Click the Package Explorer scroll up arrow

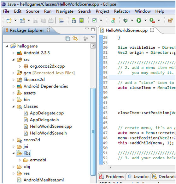[93, 46]
